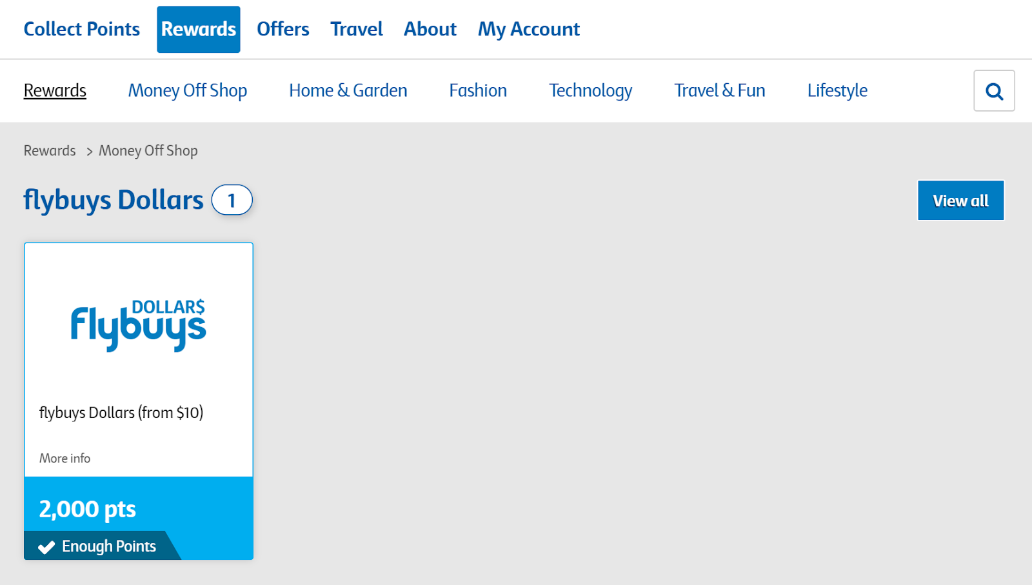Click the Enough Points checkmark badge

(97, 546)
